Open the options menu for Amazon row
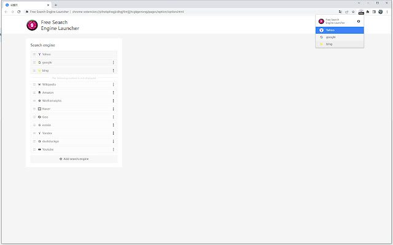This screenshot has height=245, width=393. coord(113,92)
